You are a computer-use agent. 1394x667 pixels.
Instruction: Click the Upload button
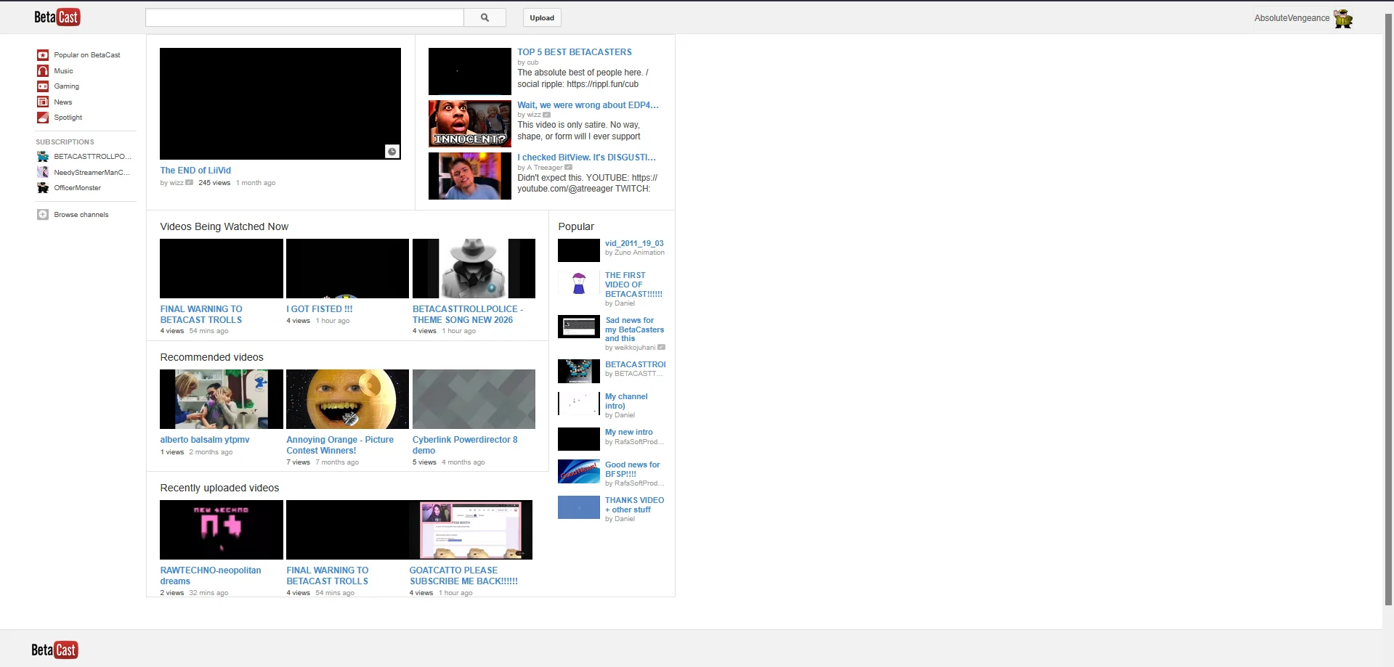point(542,17)
